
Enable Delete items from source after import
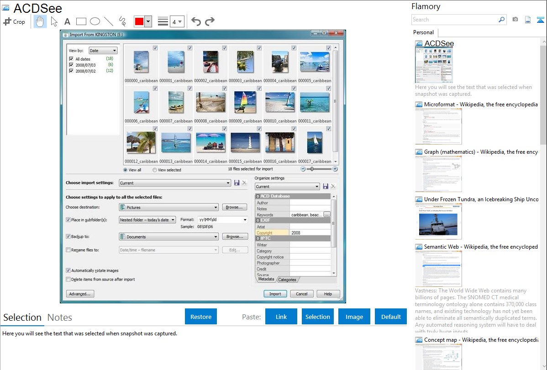pos(68,279)
